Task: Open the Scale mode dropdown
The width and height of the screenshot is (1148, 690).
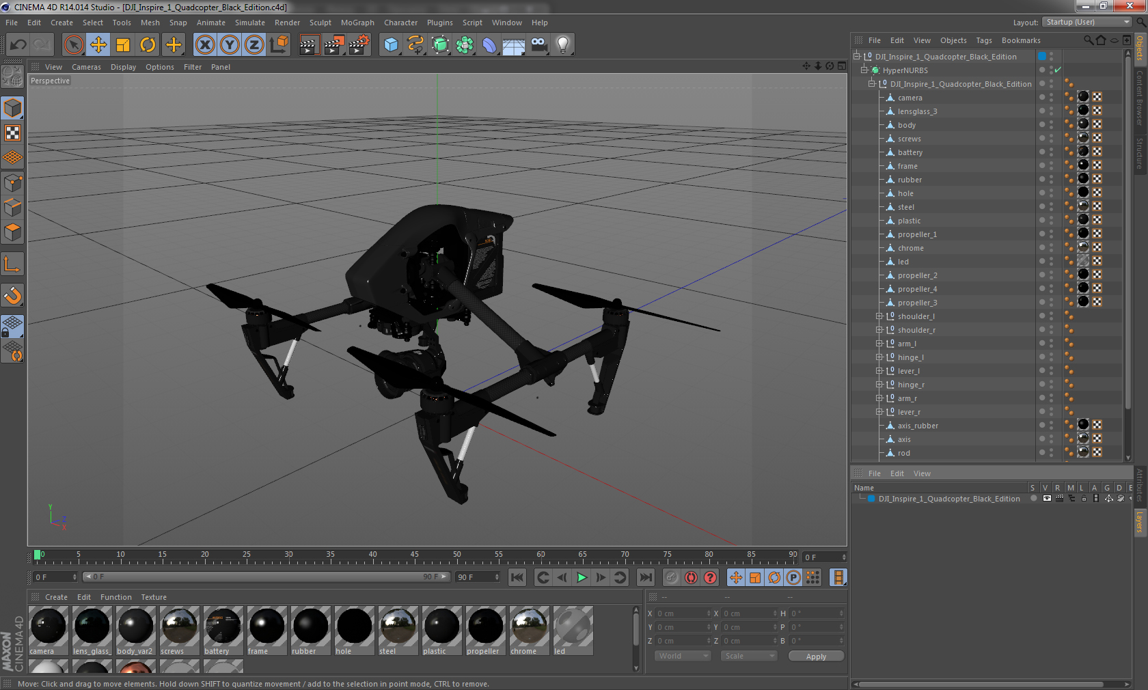Action: 749,656
